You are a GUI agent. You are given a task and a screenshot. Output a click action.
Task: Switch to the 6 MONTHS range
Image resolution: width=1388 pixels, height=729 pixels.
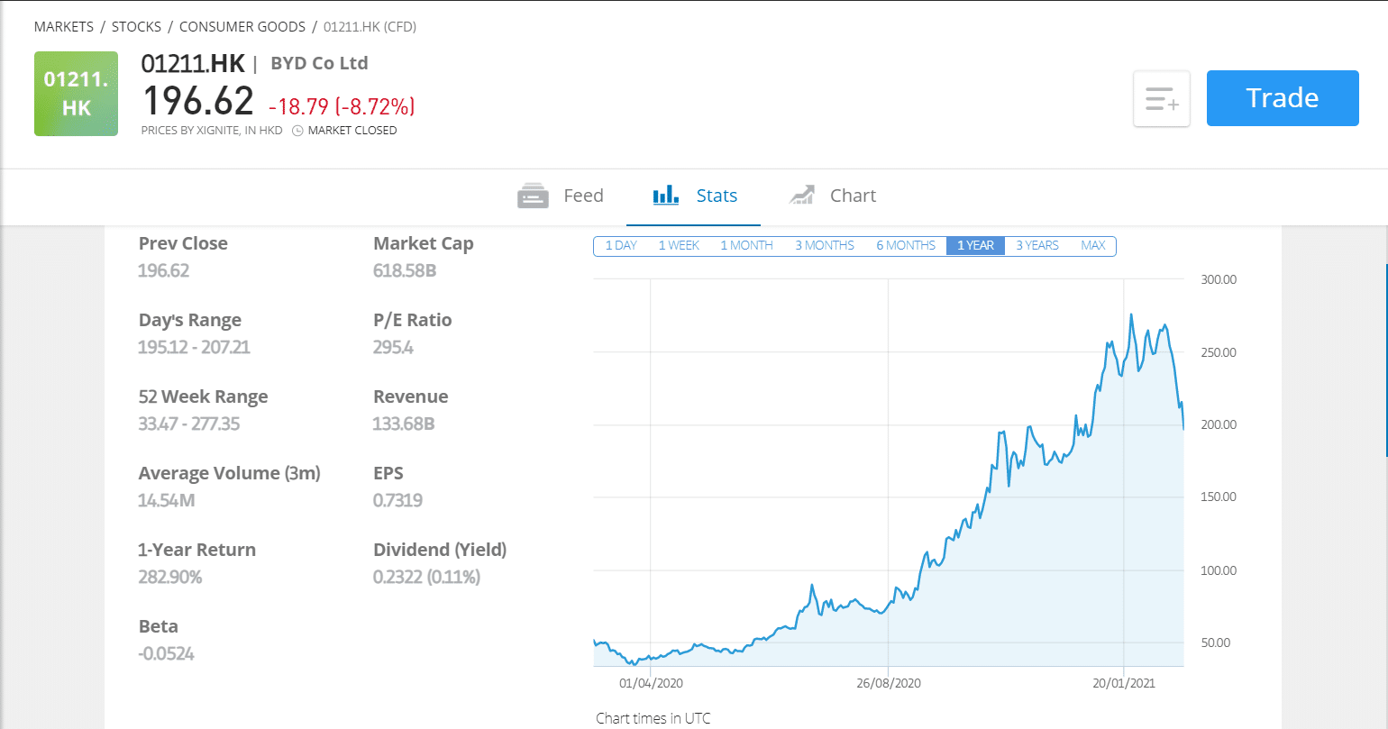(905, 244)
